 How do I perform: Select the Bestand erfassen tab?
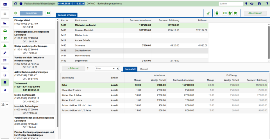[67, 15]
